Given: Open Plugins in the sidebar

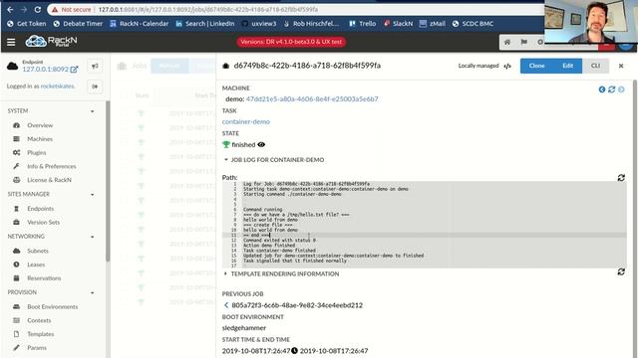Looking at the screenshot, I should point(37,152).
